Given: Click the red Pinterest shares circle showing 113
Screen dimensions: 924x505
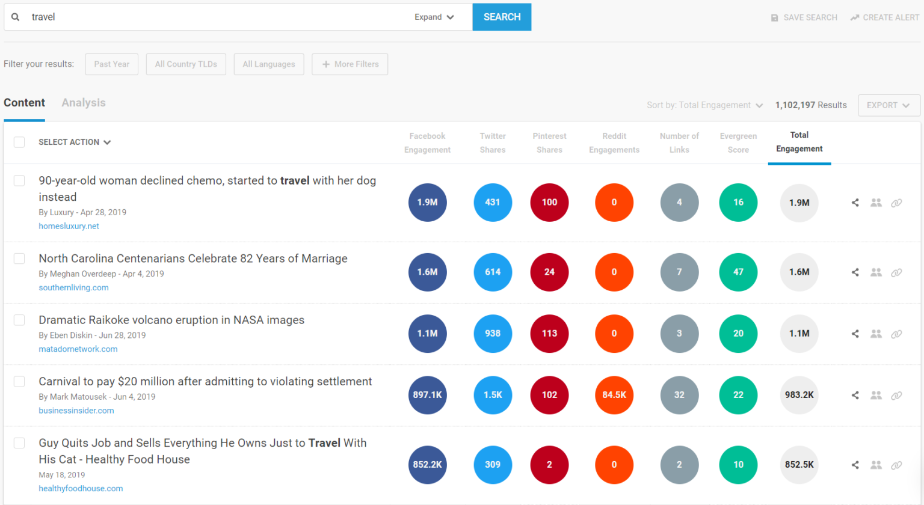Looking at the screenshot, I should click(x=549, y=334).
